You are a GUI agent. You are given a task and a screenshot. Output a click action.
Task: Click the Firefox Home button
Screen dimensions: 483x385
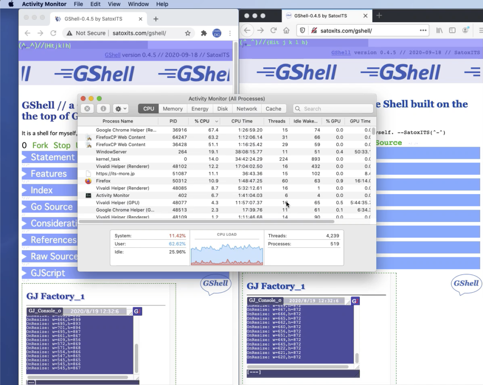click(x=286, y=31)
